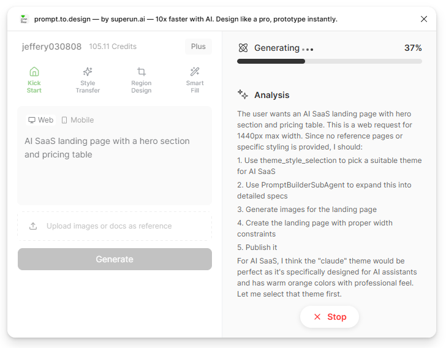Click the Plus plan badge
Screen dimensions: 446x348
point(198,47)
